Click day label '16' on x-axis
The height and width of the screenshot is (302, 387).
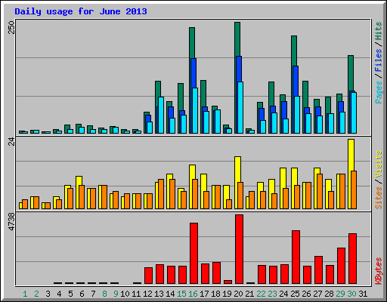tap(193, 294)
